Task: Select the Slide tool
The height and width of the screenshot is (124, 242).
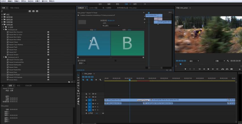Action: coord(78,96)
